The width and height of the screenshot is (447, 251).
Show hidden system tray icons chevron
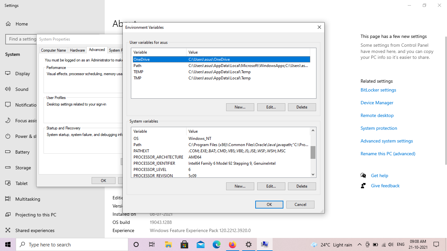coord(359,244)
